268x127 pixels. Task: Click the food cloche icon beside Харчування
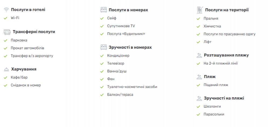pos(6,69)
